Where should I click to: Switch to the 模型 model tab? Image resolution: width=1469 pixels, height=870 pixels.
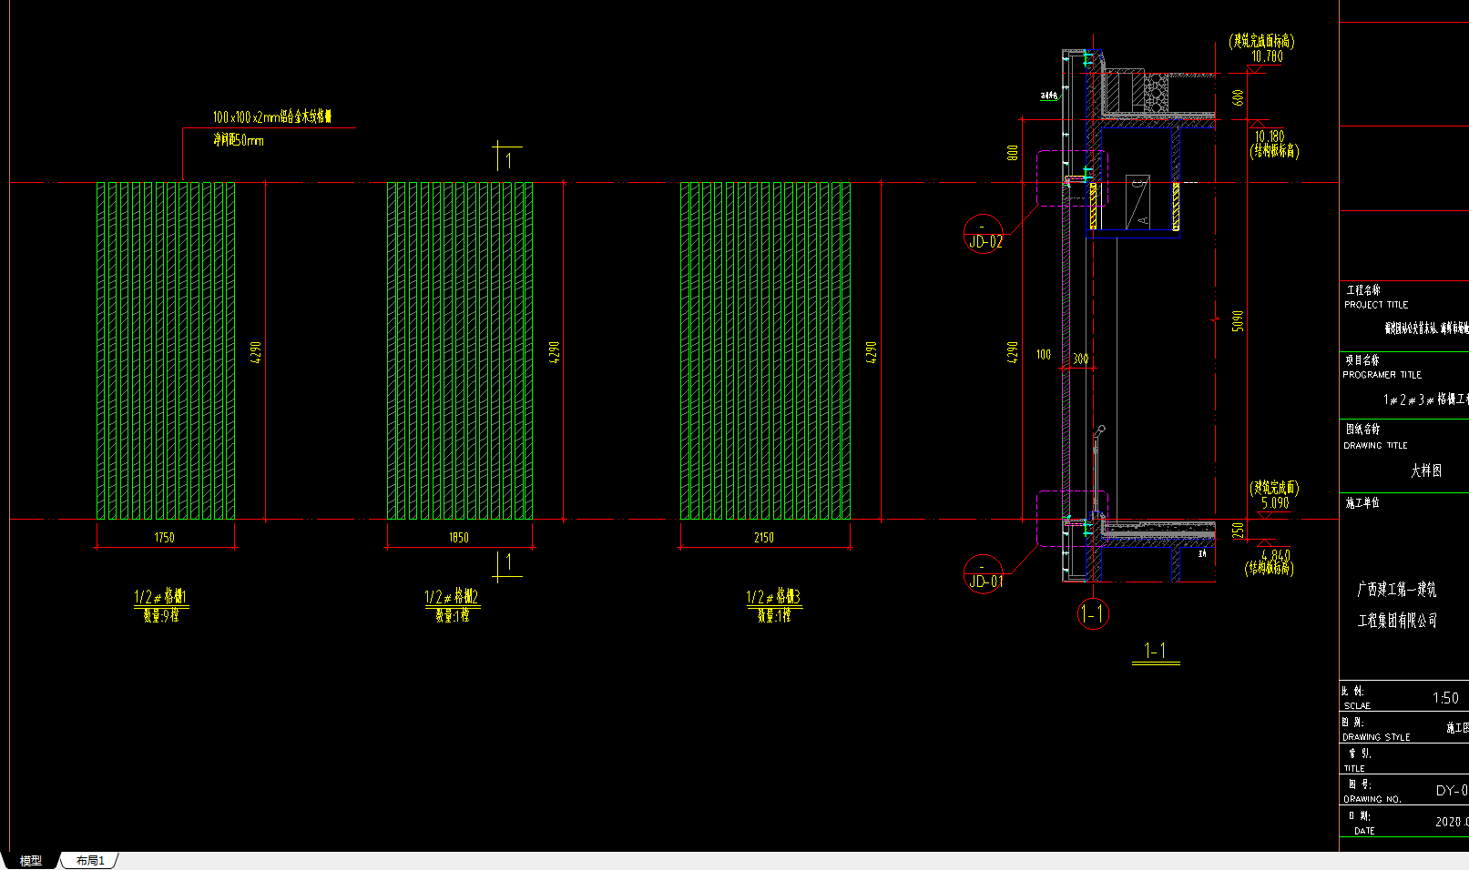point(31,861)
